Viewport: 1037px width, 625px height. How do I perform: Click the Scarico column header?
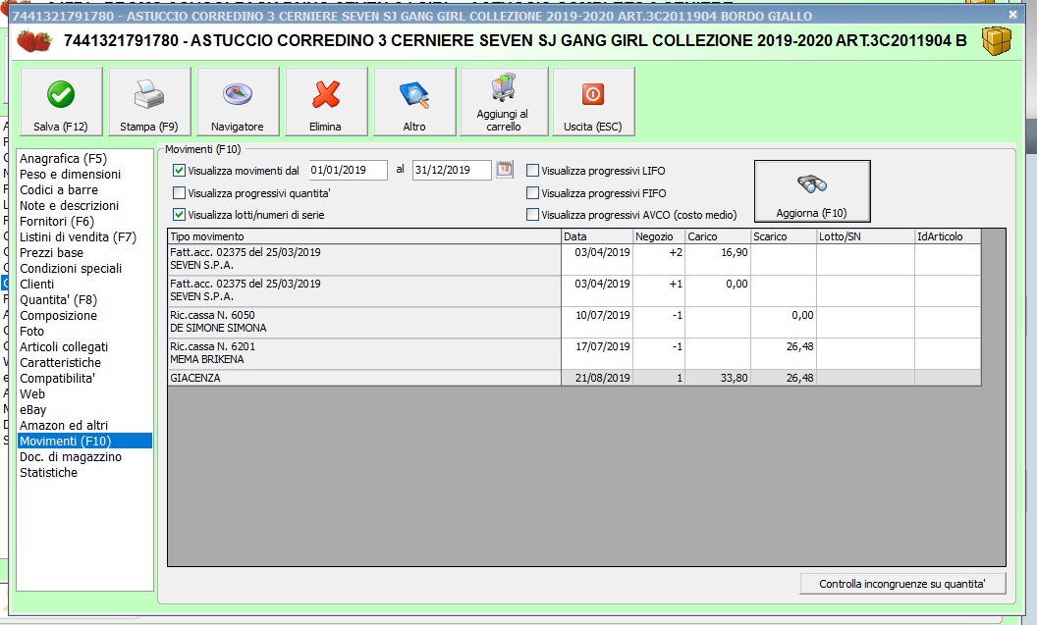click(x=784, y=236)
